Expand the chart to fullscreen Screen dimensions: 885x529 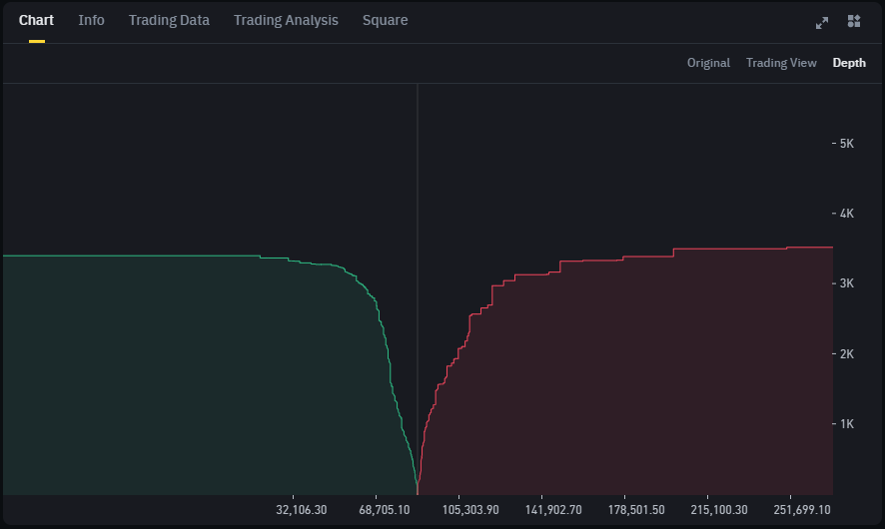click(x=822, y=22)
